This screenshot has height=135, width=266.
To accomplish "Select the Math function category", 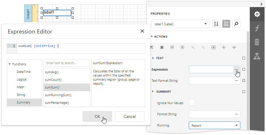I will (21, 87).
